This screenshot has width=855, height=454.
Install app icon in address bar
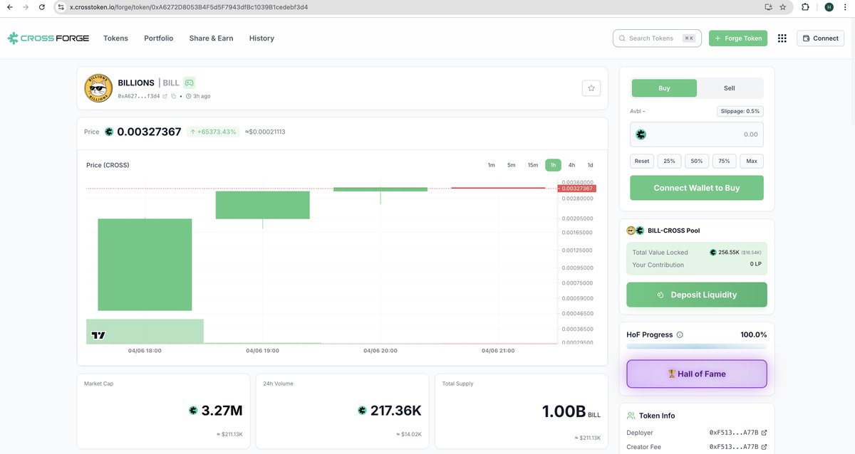coord(768,7)
